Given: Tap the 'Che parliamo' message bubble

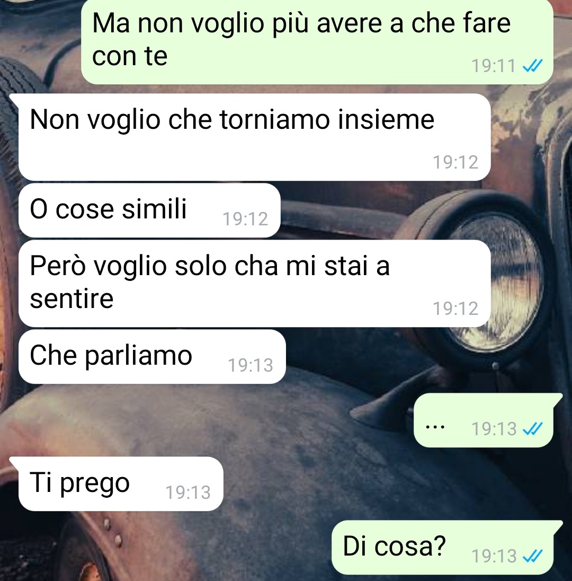Looking at the screenshot, I should tap(152, 356).
